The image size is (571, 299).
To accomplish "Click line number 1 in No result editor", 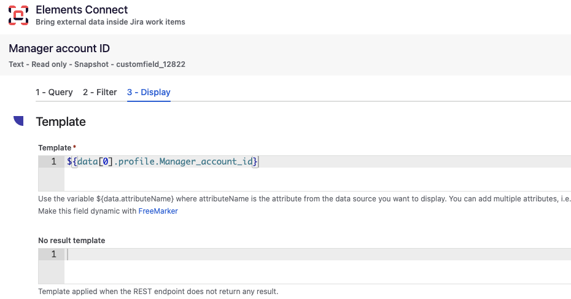I will 53,254.
